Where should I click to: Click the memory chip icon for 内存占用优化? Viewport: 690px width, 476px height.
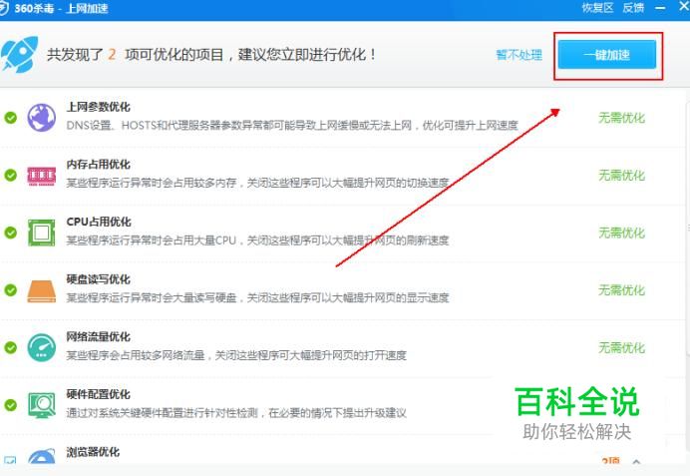(x=41, y=176)
